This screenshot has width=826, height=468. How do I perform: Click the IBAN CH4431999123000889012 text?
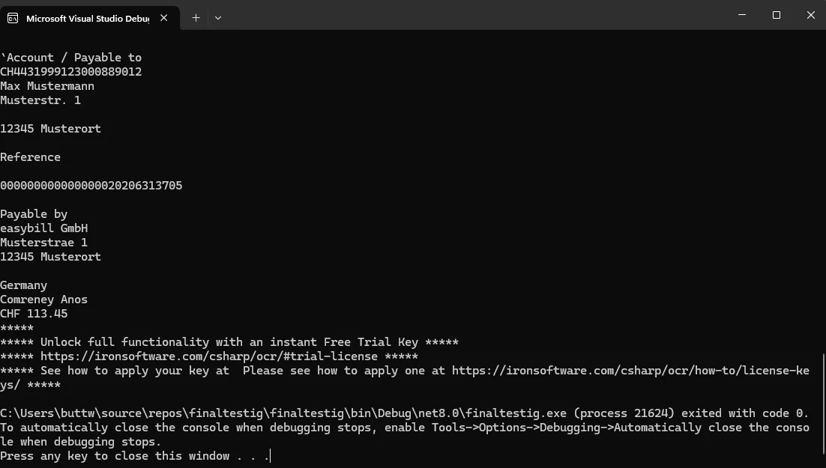71,72
